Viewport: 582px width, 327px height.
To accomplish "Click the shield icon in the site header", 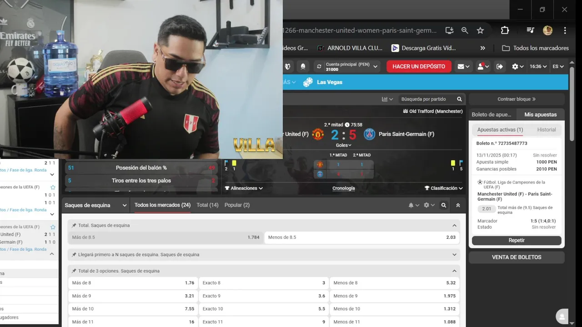I will [x=287, y=66].
